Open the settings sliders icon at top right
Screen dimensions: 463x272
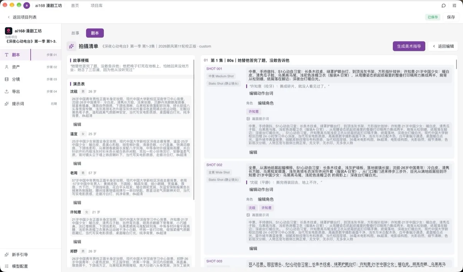(x=454, y=5)
